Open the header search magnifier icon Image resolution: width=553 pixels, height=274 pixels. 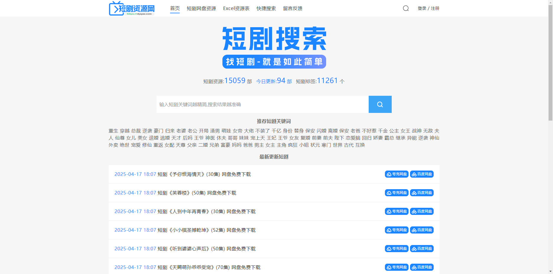pos(406,8)
